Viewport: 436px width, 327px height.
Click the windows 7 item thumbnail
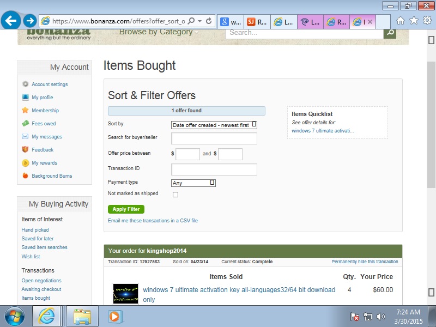pos(125,294)
